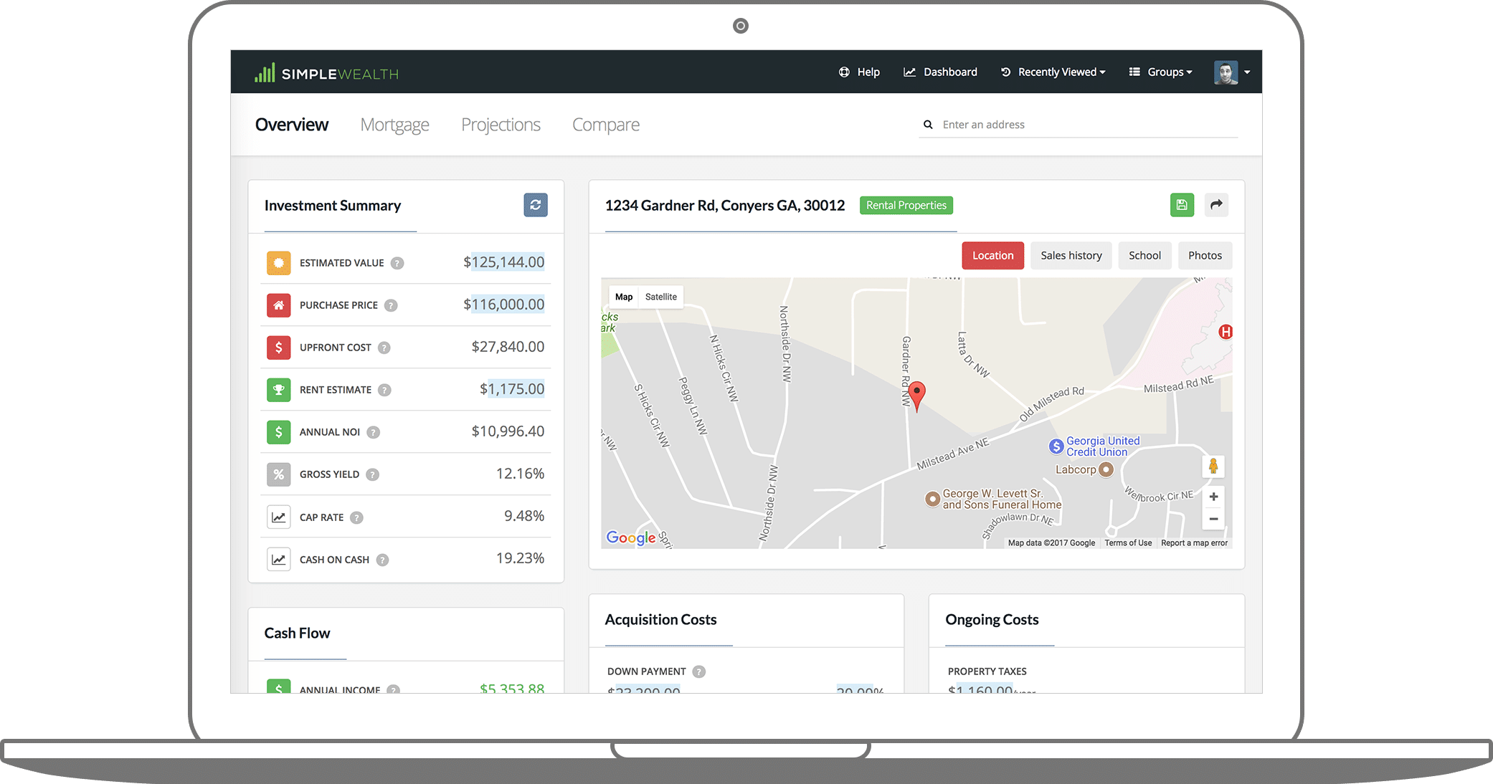Click the Rent Estimate trophy icon
1493x784 pixels.
point(279,390)
